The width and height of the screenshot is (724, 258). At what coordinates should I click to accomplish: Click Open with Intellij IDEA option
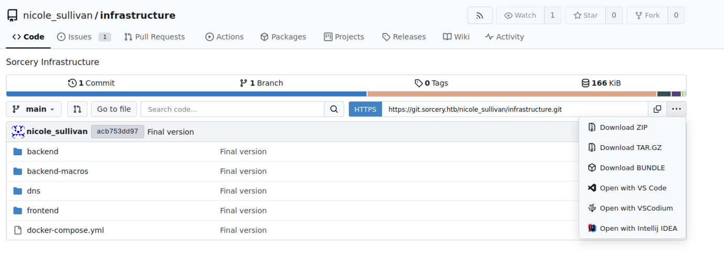tap(638, 228)
